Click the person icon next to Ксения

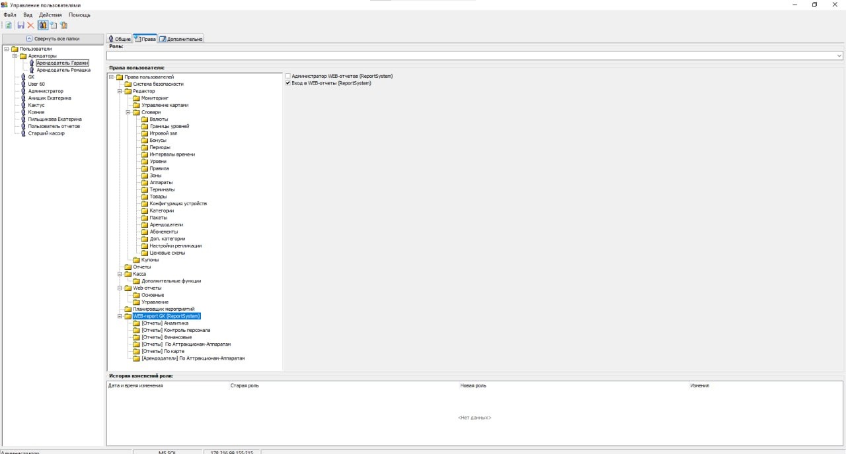coord(23,112)
